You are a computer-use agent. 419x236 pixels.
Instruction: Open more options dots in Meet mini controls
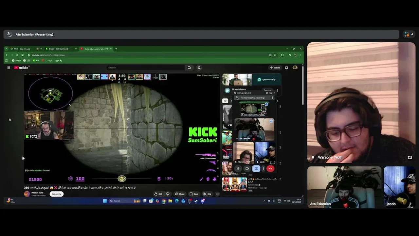(263, 168)
